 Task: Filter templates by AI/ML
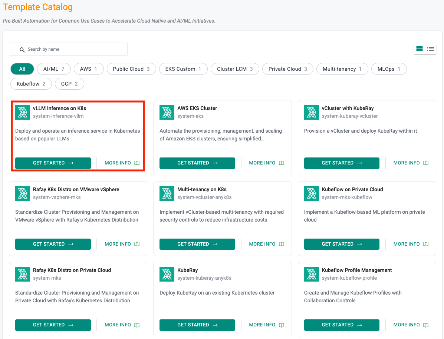pyautogui.click(x=54, y=69)
